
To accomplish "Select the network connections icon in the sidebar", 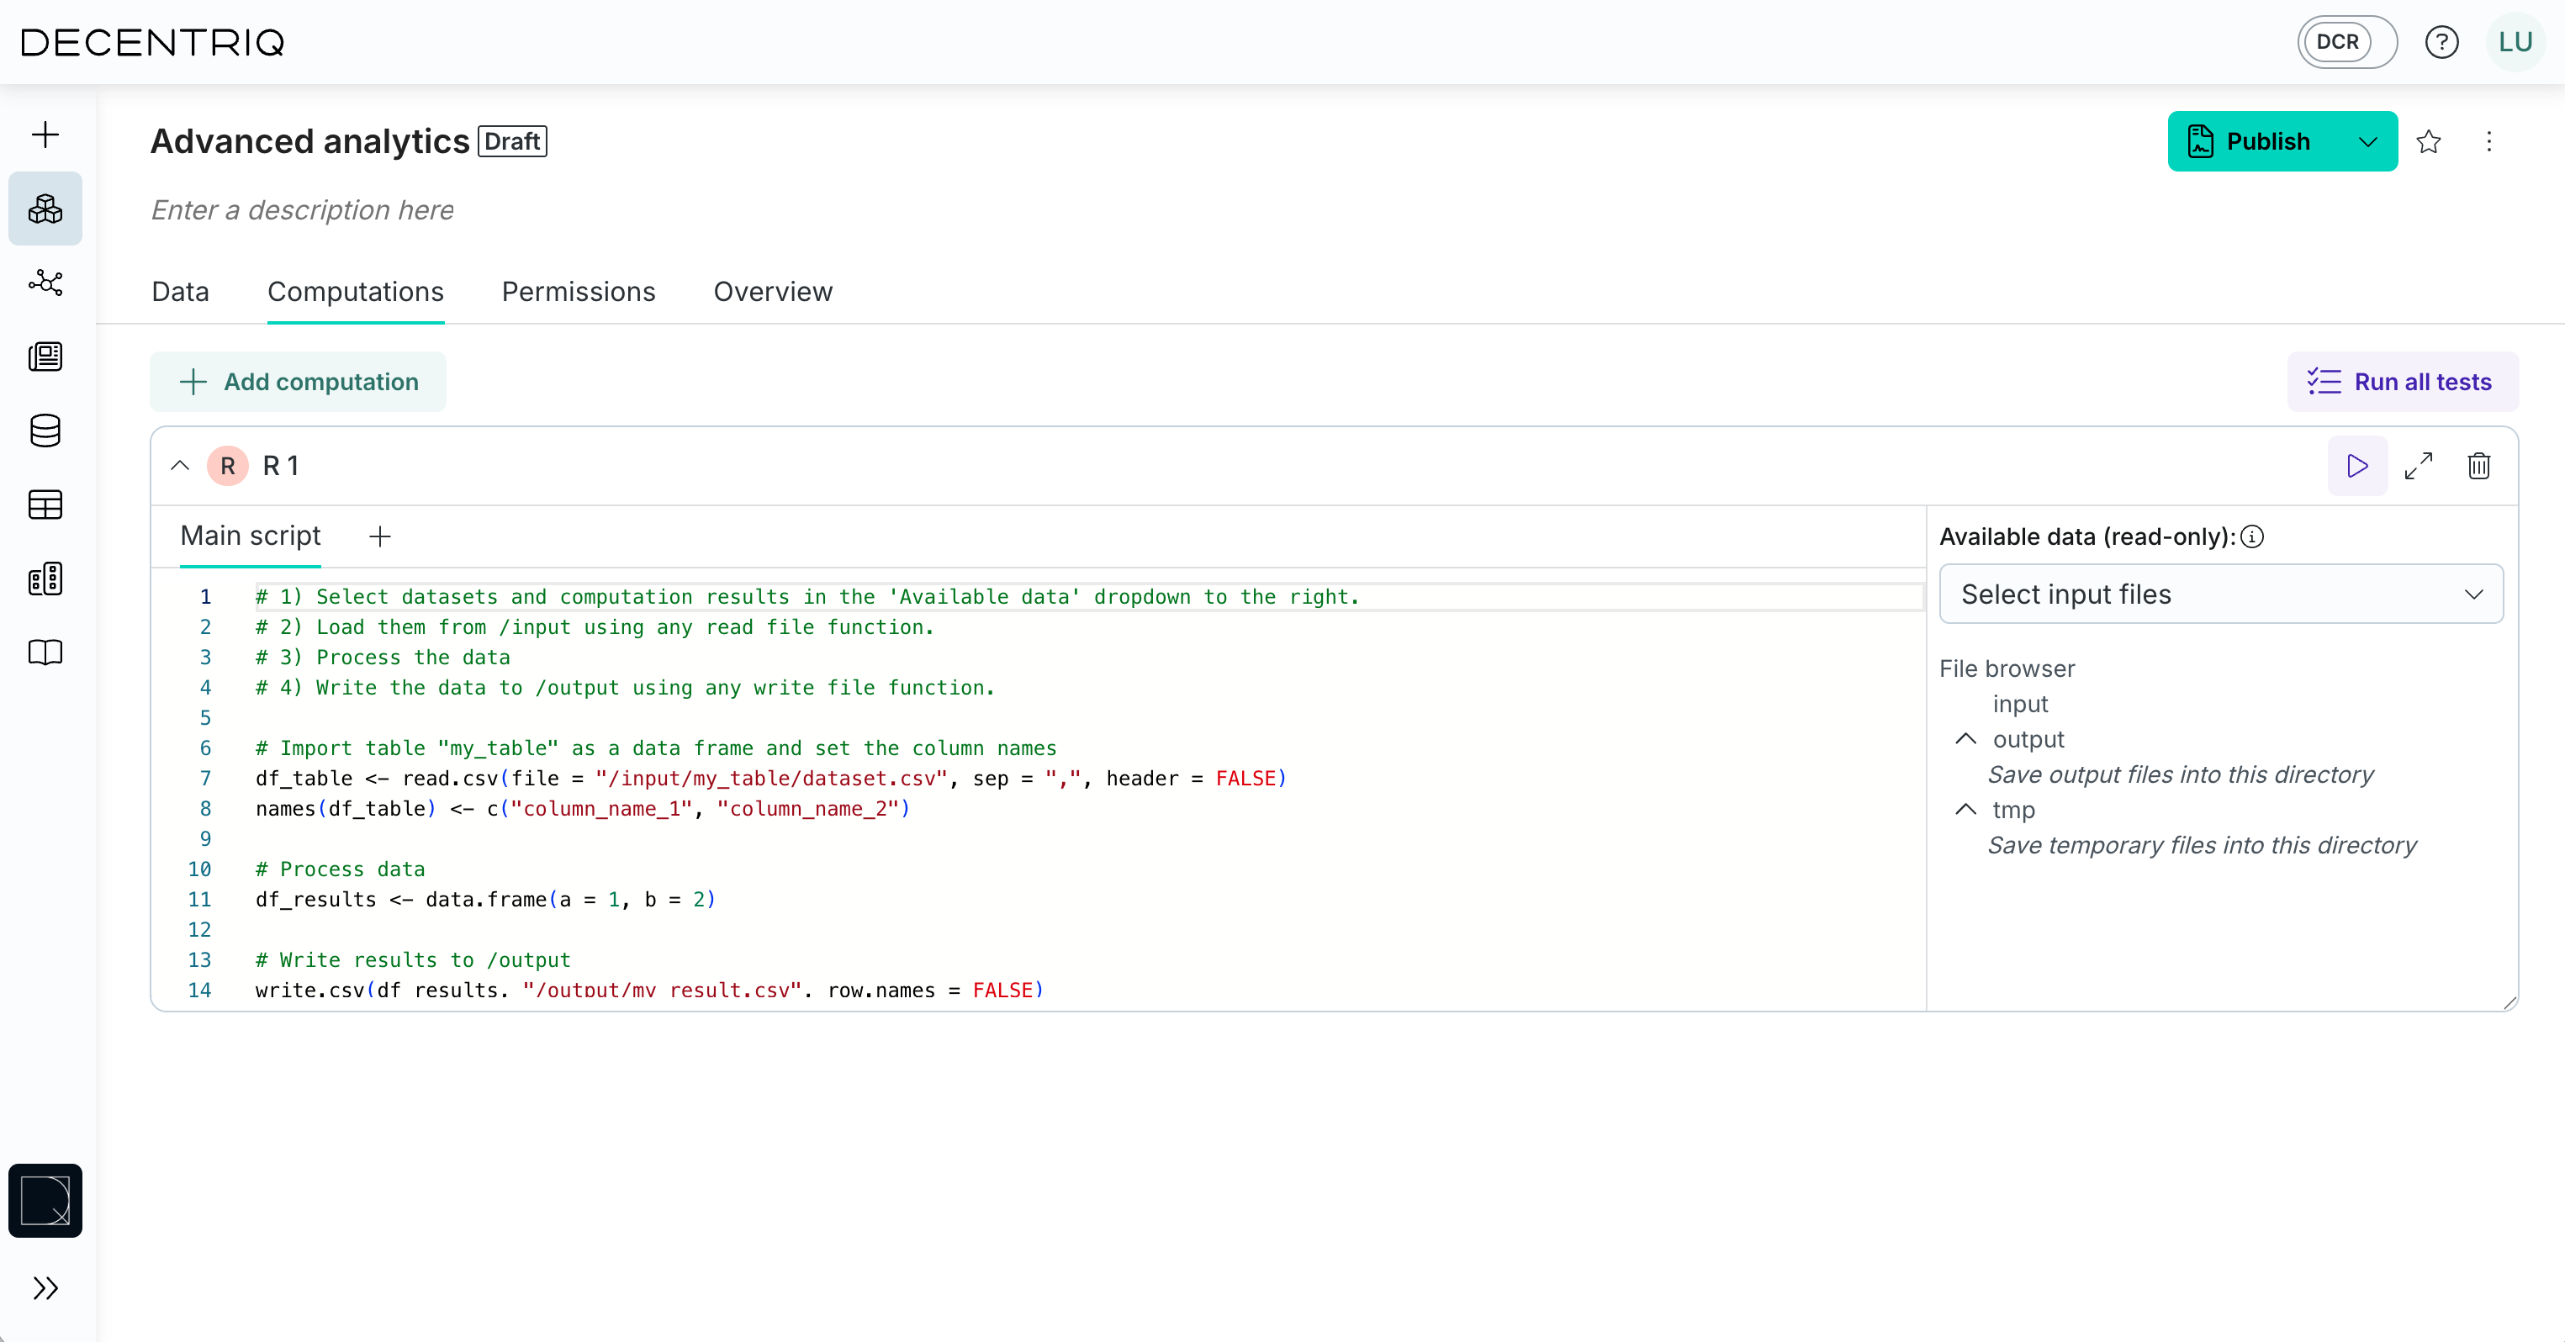I will (x=45, y=283).
